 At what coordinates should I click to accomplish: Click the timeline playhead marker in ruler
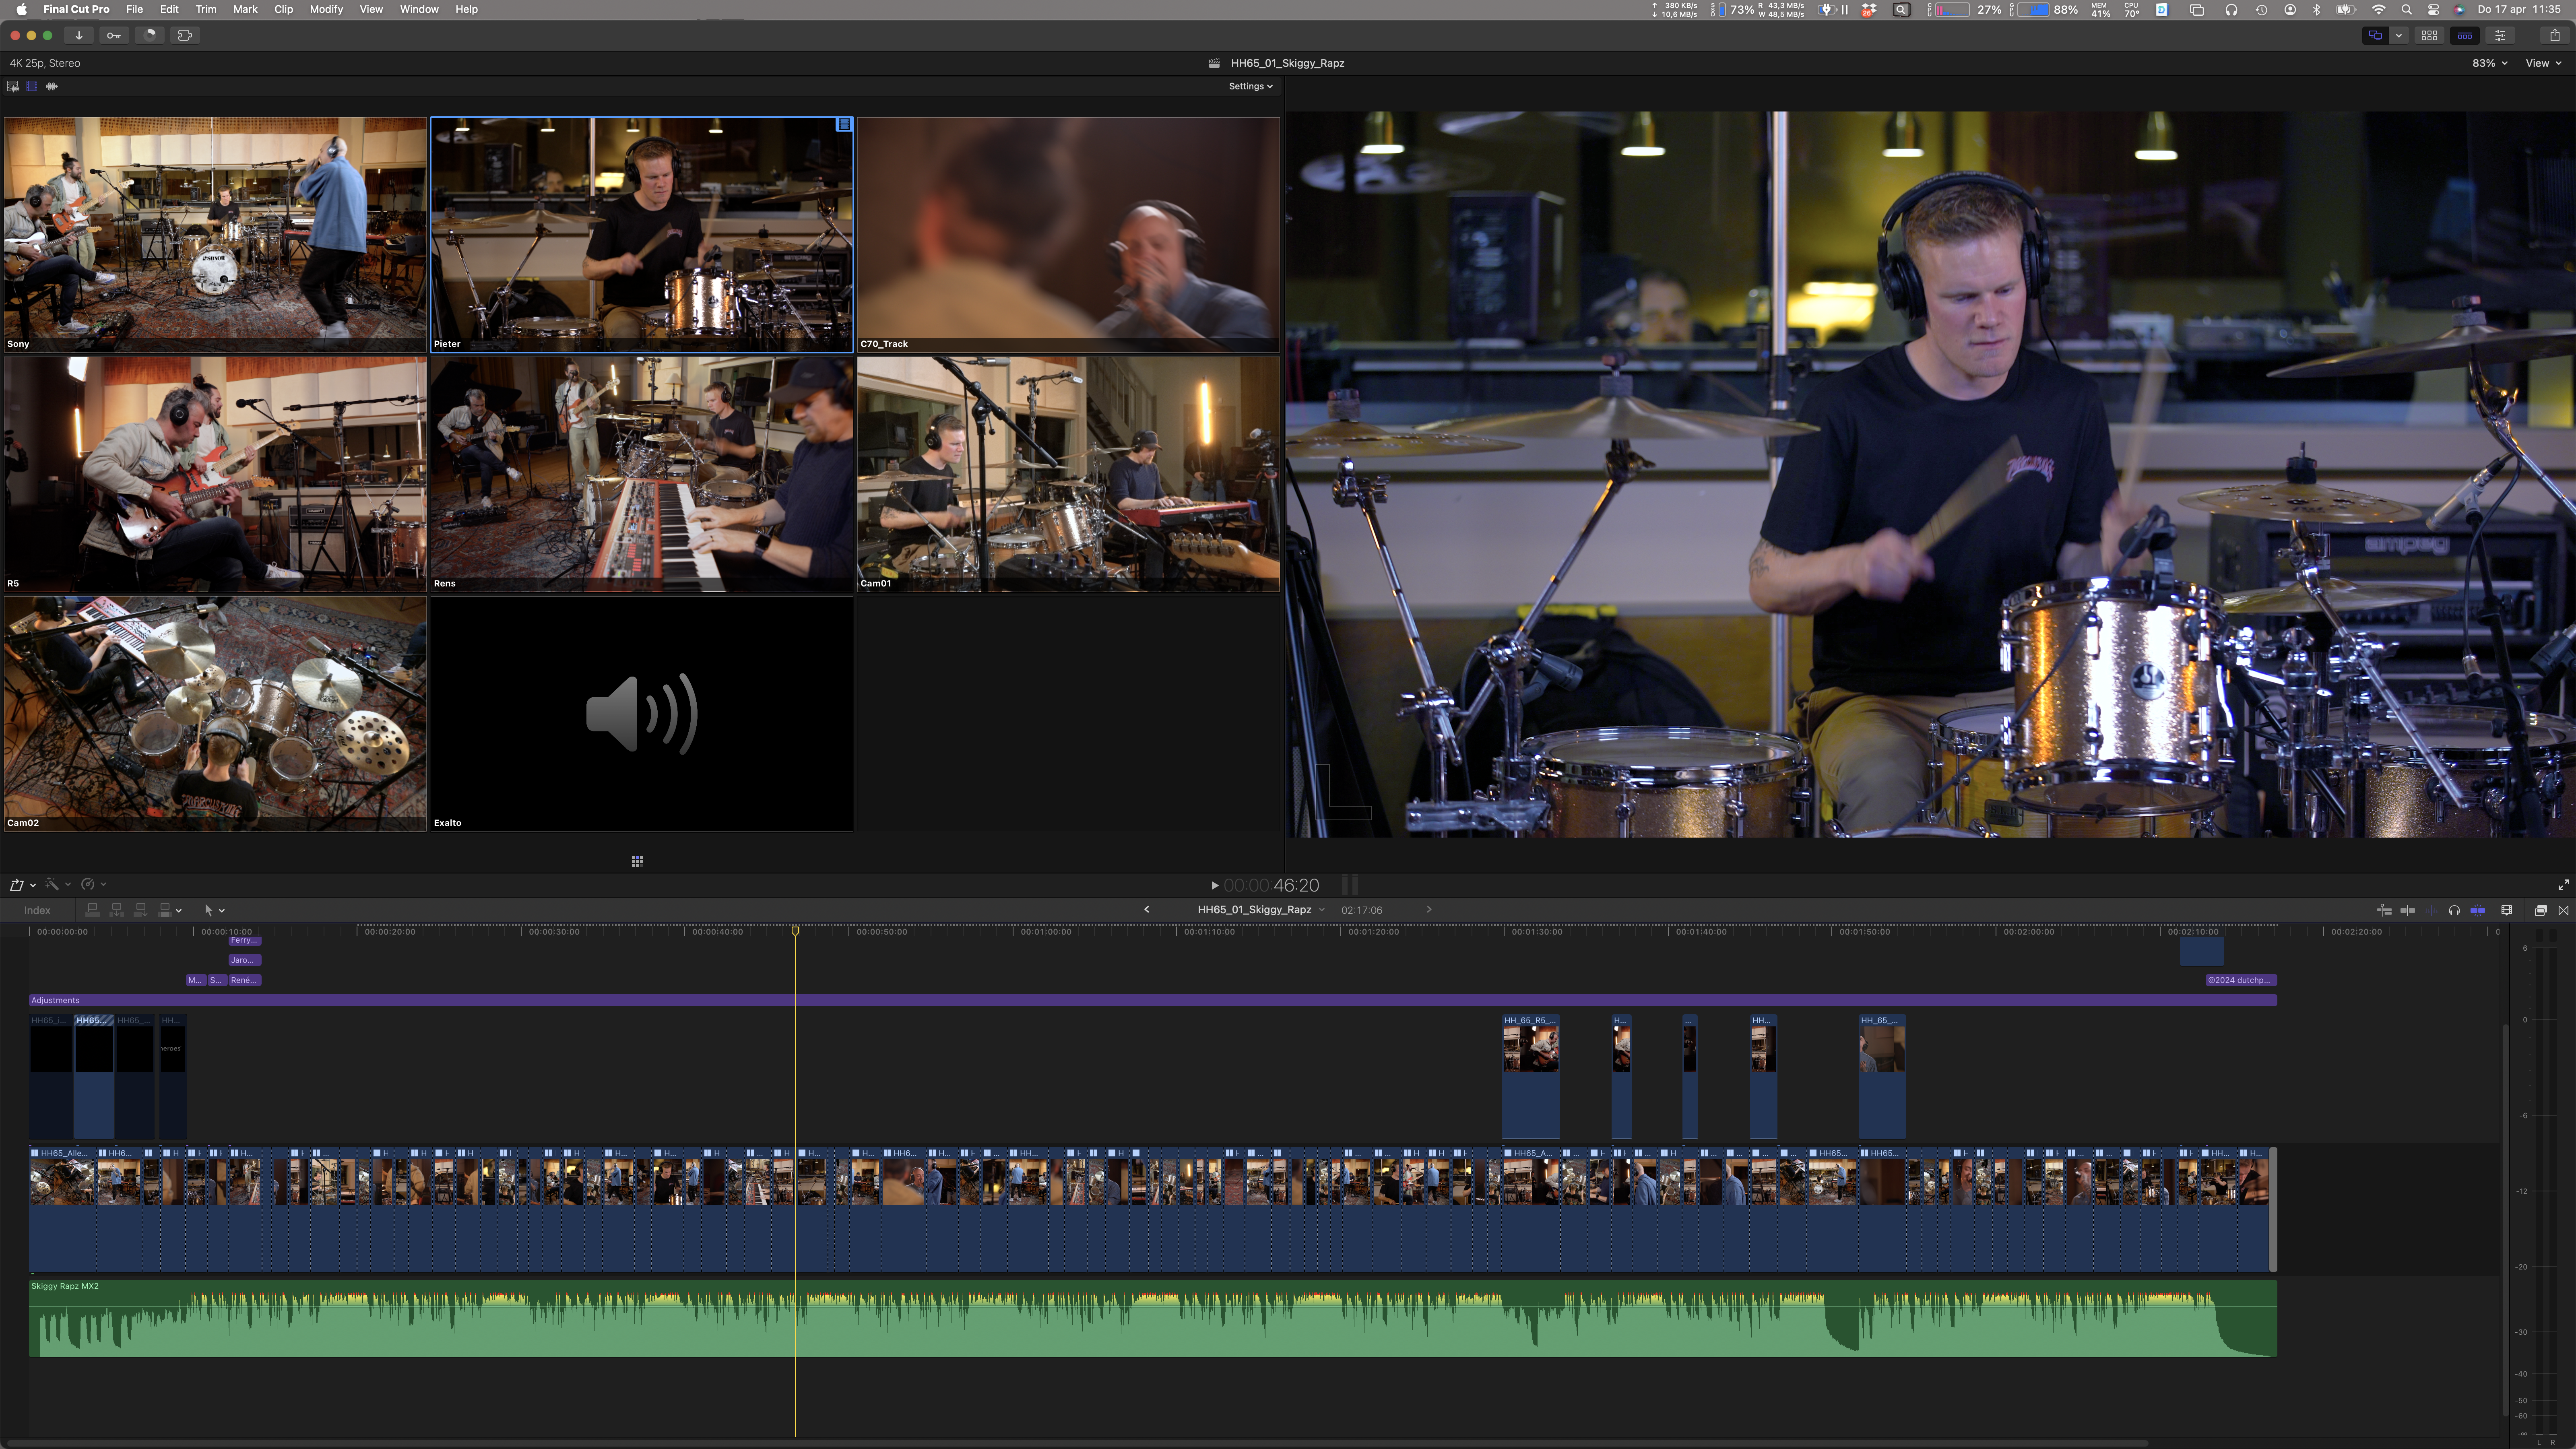[x=795, y=931]
